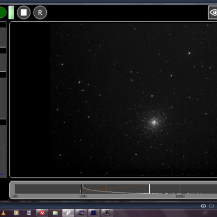This screenshot has width=217, height=217.
Task: Click the camera icon in bottom bar
Action: coord(203,206)
